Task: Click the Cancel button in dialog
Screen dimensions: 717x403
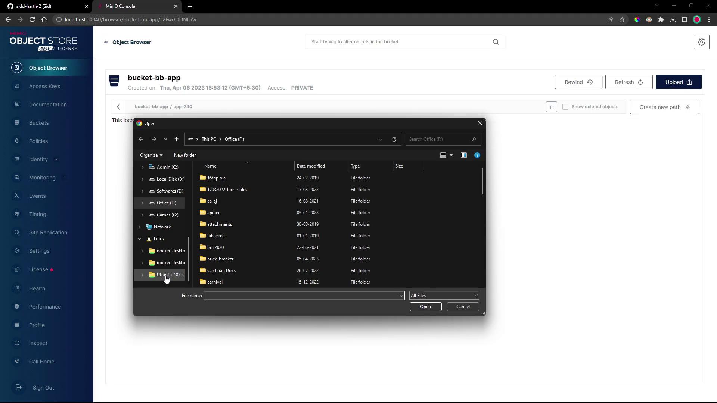Action: point(463,307)
